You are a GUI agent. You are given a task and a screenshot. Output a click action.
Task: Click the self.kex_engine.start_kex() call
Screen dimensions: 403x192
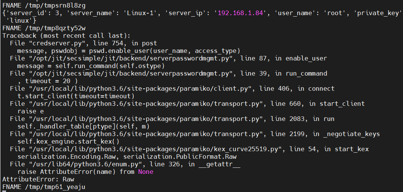tap(68, 141)
